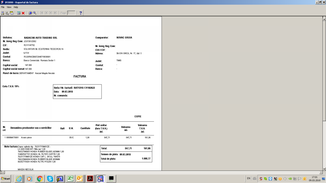The image size is (326, 183).
Task: Open the printer setup icon
Action: pos(7,13)
